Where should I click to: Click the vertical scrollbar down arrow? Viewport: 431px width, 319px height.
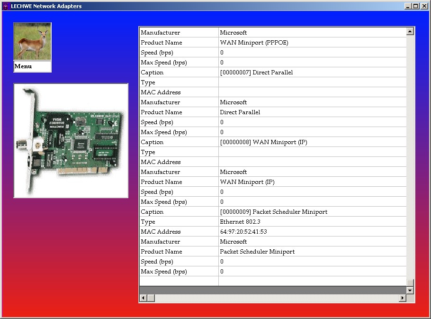pos(410,290)
